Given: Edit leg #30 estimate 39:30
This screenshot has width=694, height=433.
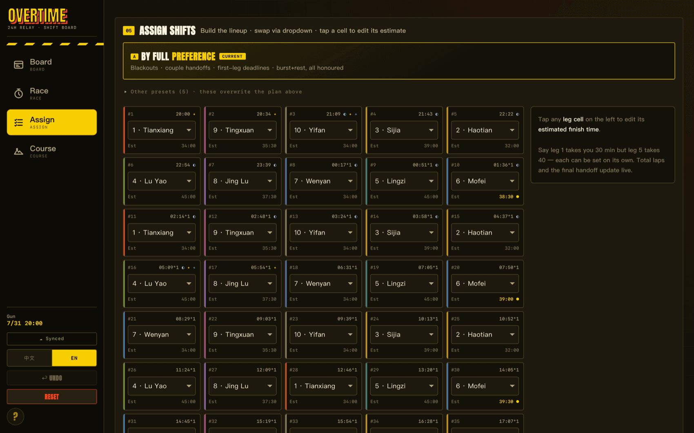Looking at the screenshot, I should (x=506, y=402).
